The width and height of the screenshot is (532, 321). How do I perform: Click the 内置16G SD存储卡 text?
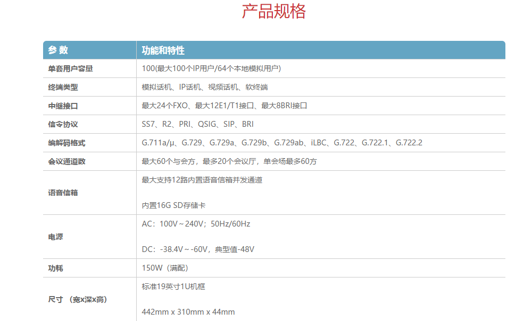click(173, 205)
